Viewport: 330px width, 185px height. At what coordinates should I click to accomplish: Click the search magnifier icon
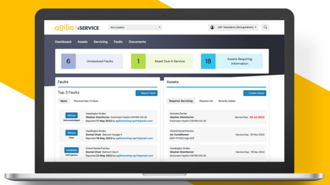point(265,27)
